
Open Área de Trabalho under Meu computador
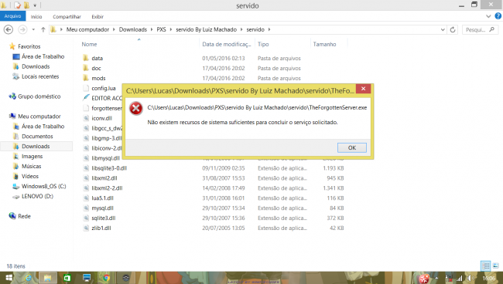(x=43, y=127)
